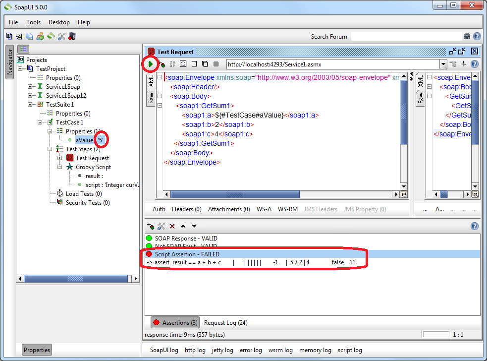Click the import project icon
Screen dimensions: 487x361
coord(19,36)
